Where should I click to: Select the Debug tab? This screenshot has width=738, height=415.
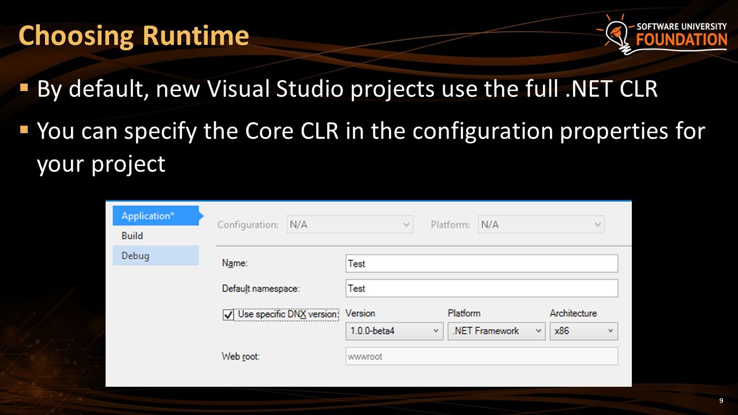[156, 256]
